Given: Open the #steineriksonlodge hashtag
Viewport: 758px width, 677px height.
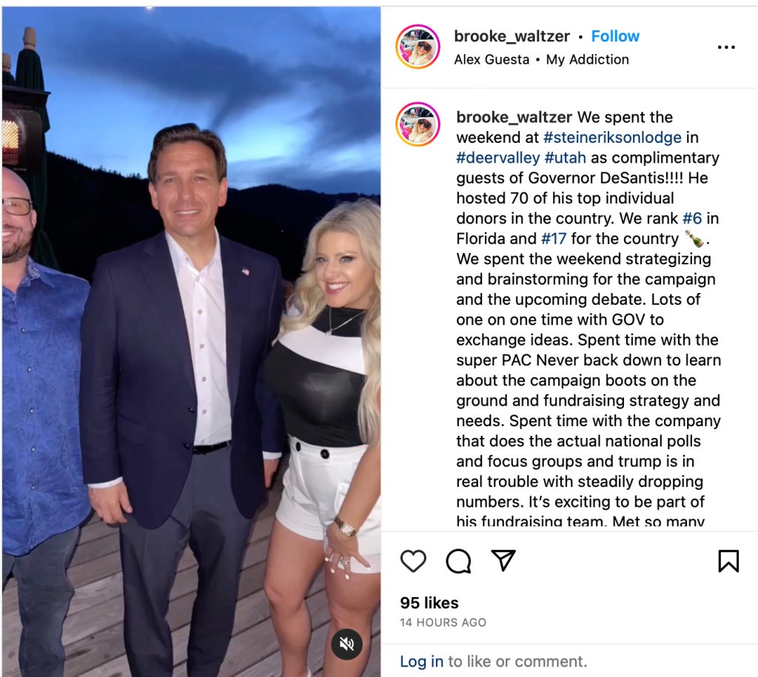Looking at the screenshot, I should 612,138.
